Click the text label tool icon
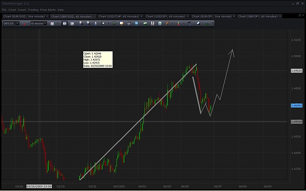The height and width of the screenshot is (191, 306). [x=189, y=23]
